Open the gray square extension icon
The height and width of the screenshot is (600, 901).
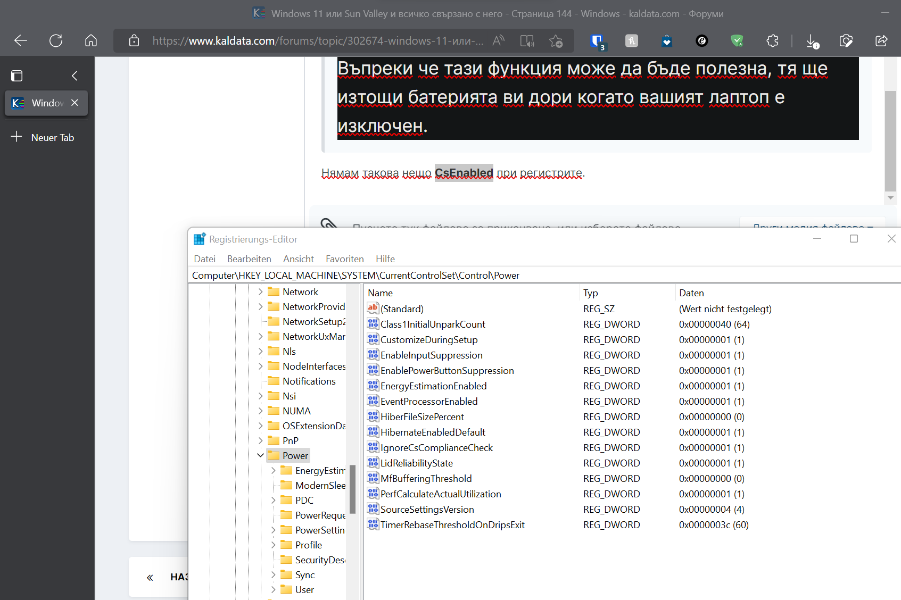point(632,40)
